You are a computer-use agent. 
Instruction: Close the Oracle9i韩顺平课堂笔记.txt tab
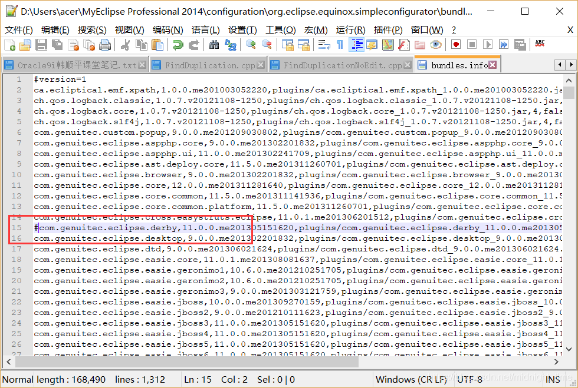click(142, 65)
